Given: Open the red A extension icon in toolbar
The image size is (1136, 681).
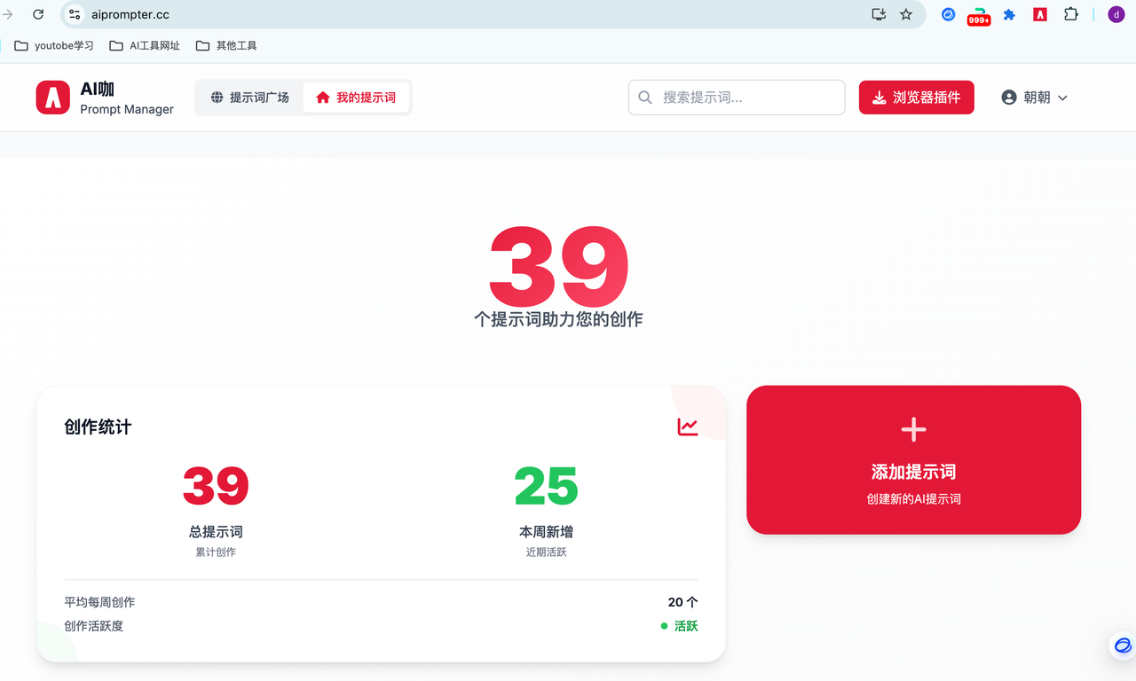Looking at the screenshot, I should [x=1040, y=14].
